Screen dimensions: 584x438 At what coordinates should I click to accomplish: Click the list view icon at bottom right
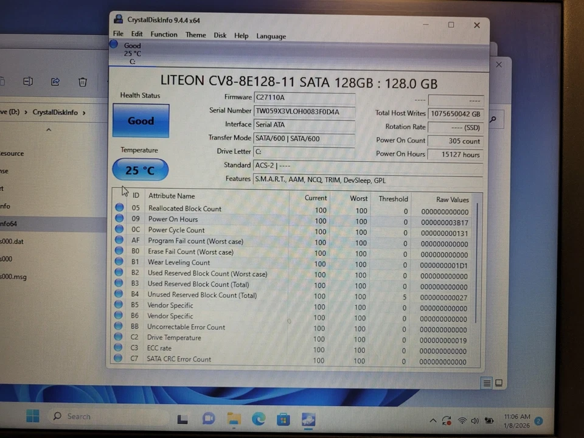pyautogui.click(x=487, y=383)
